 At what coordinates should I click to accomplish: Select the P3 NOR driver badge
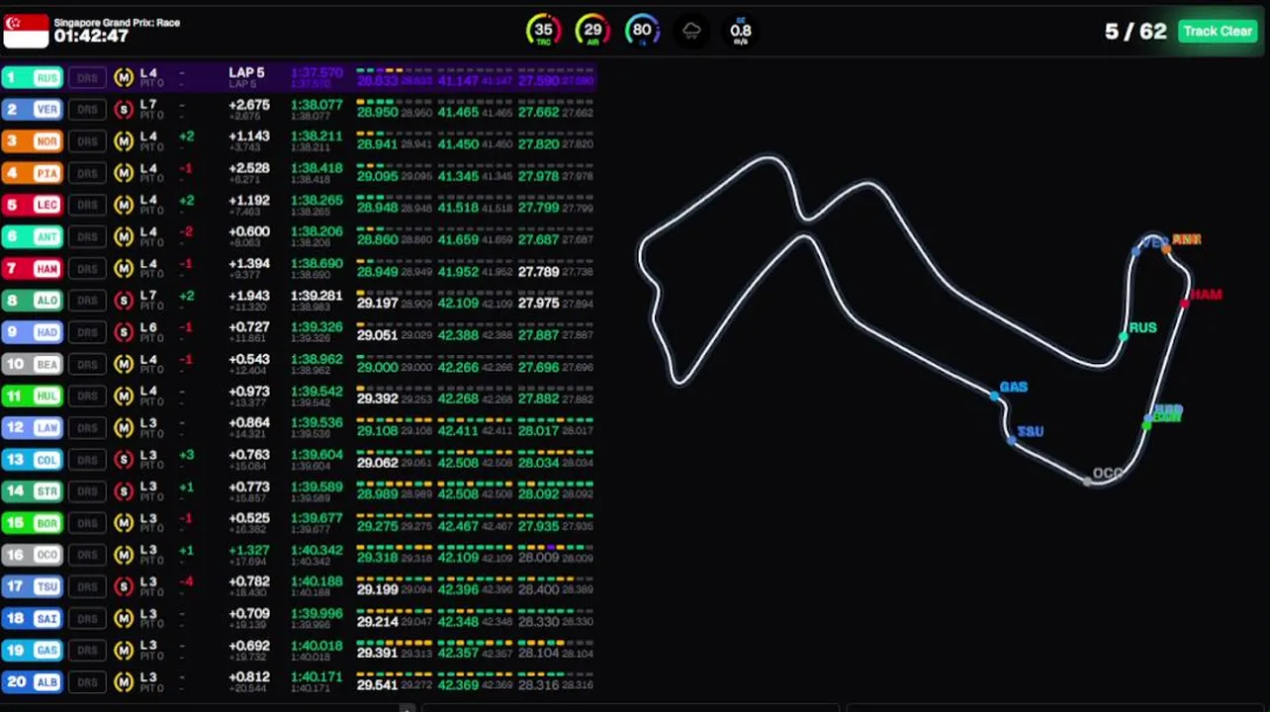[33, 141]
